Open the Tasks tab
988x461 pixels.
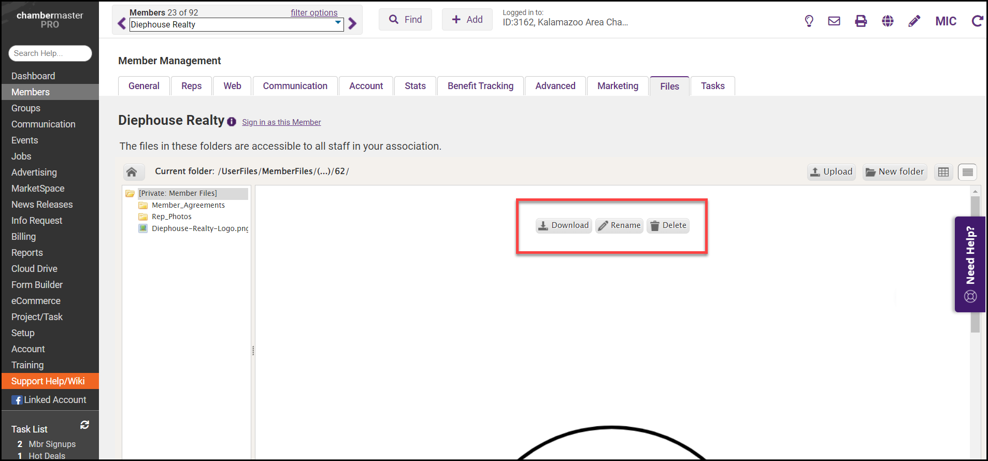(713, 86)
